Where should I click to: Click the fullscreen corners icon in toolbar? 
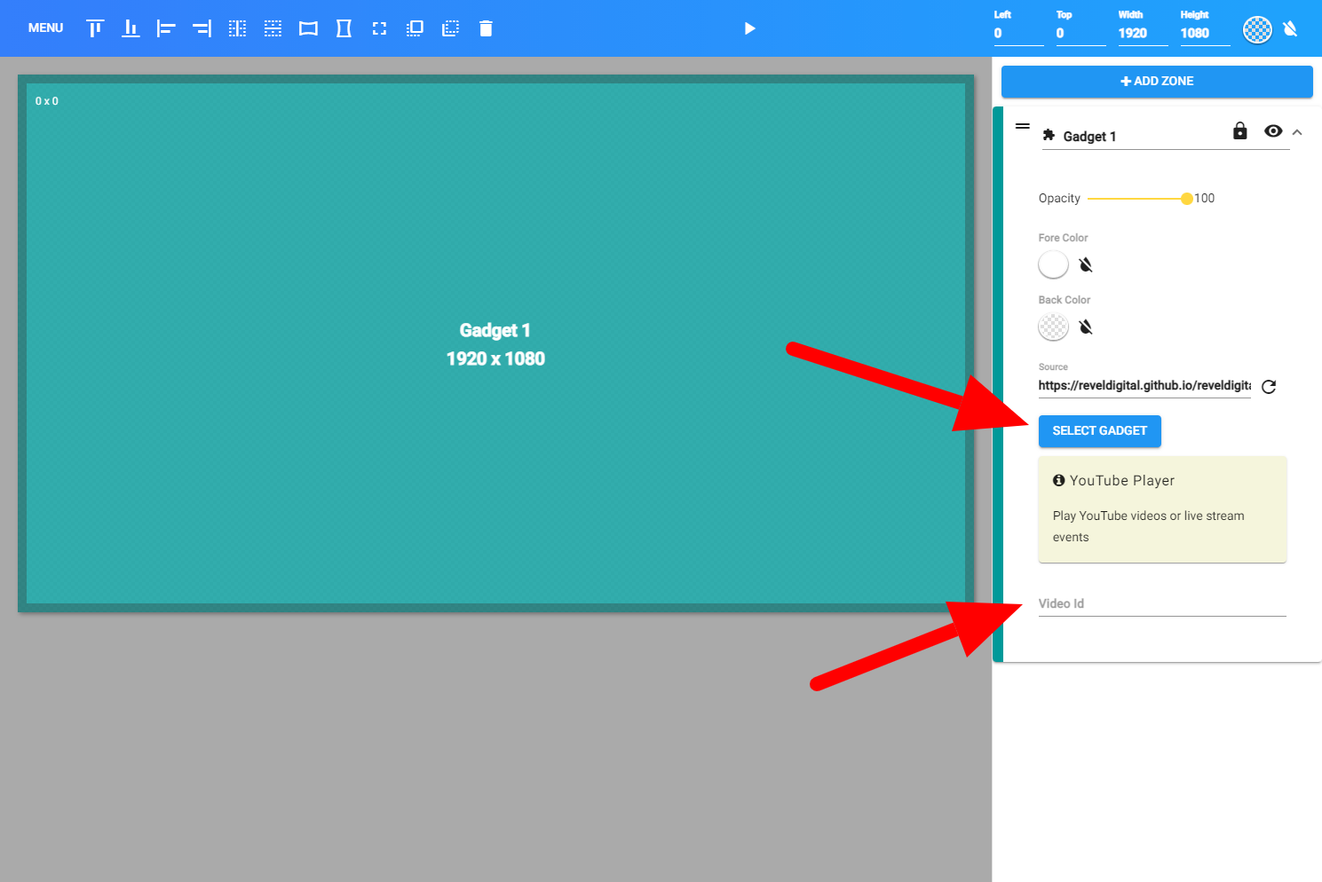tap(379, 28)
